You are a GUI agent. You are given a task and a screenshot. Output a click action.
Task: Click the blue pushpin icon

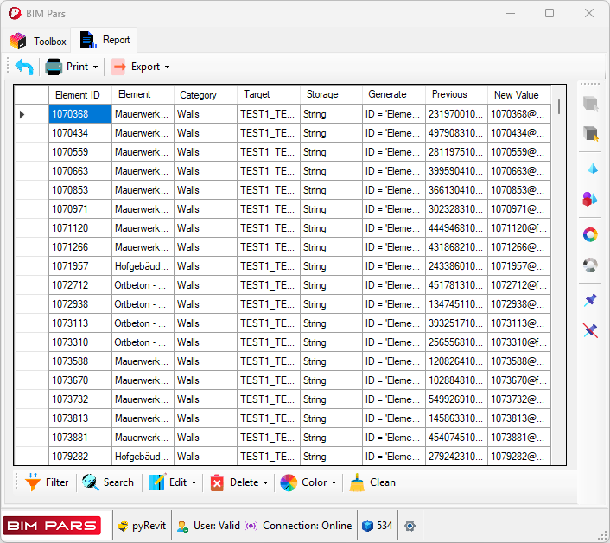(590, 300)
